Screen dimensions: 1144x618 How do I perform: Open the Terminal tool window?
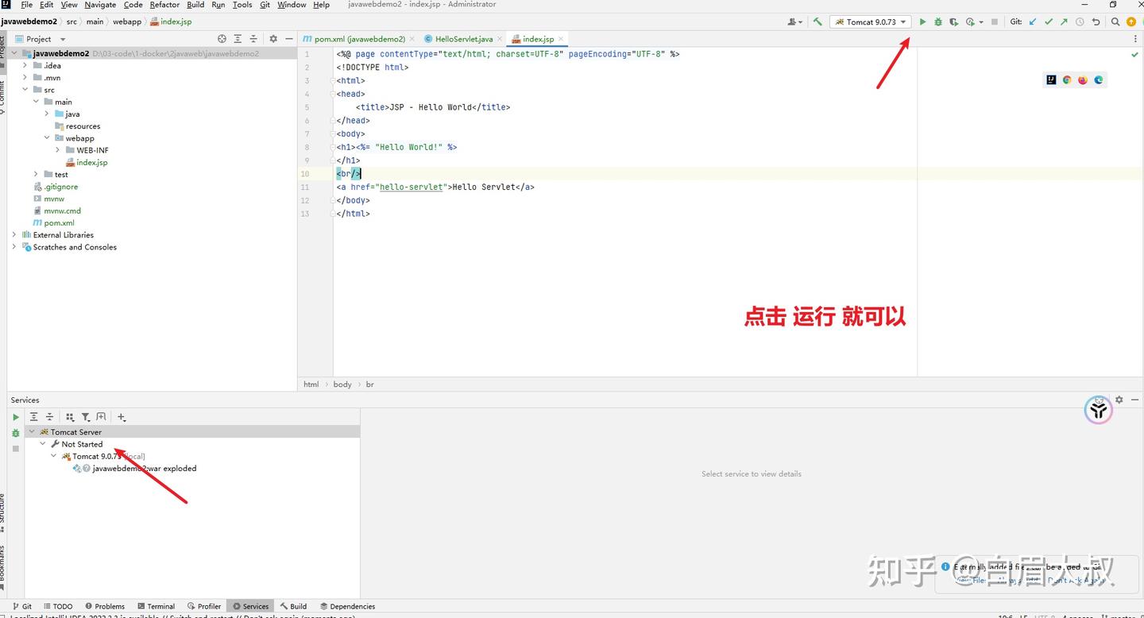pyautogui.click(x=157, y=605)
